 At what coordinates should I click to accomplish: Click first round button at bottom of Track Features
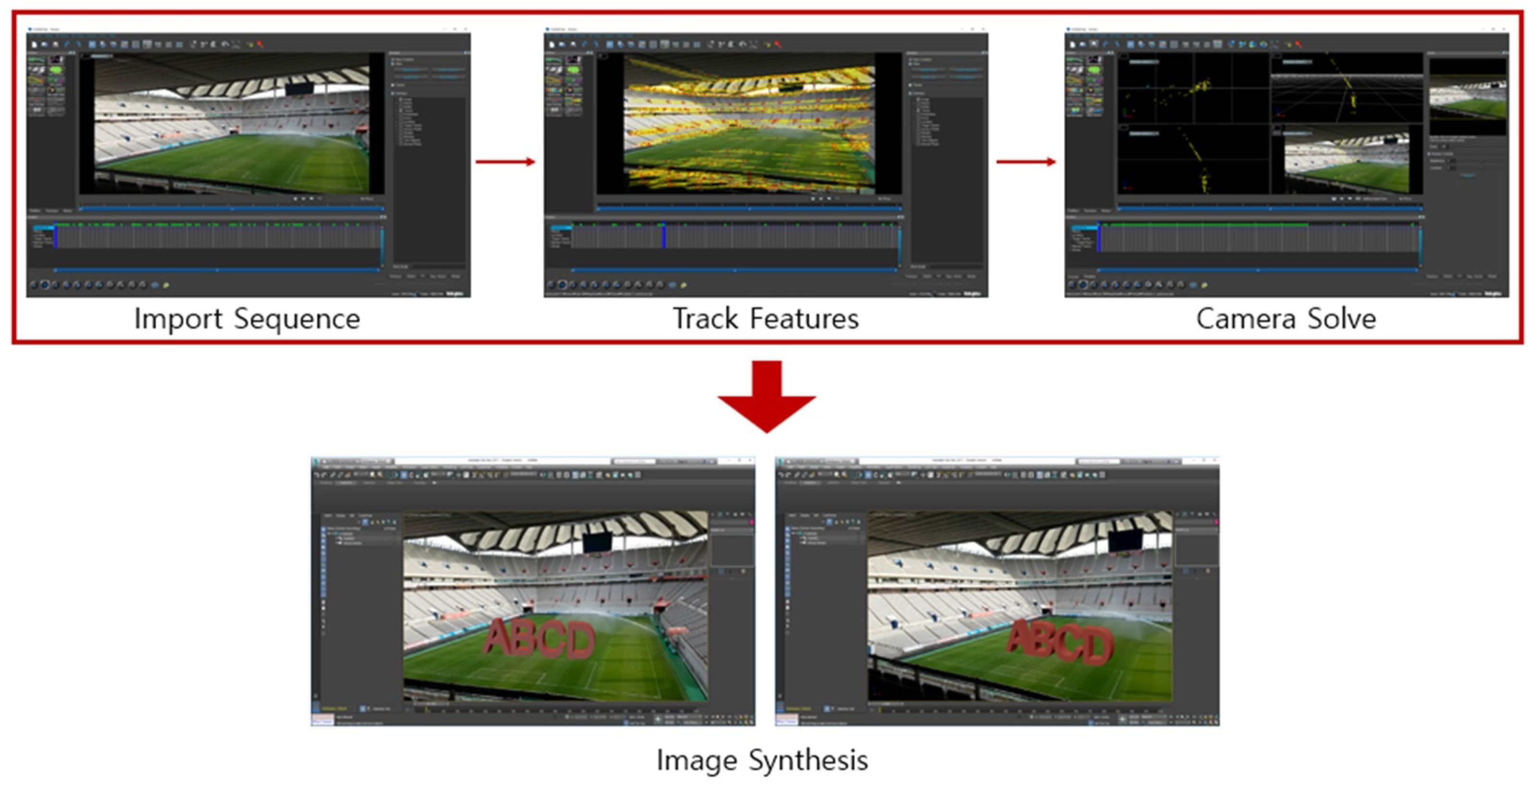(551, 285)
